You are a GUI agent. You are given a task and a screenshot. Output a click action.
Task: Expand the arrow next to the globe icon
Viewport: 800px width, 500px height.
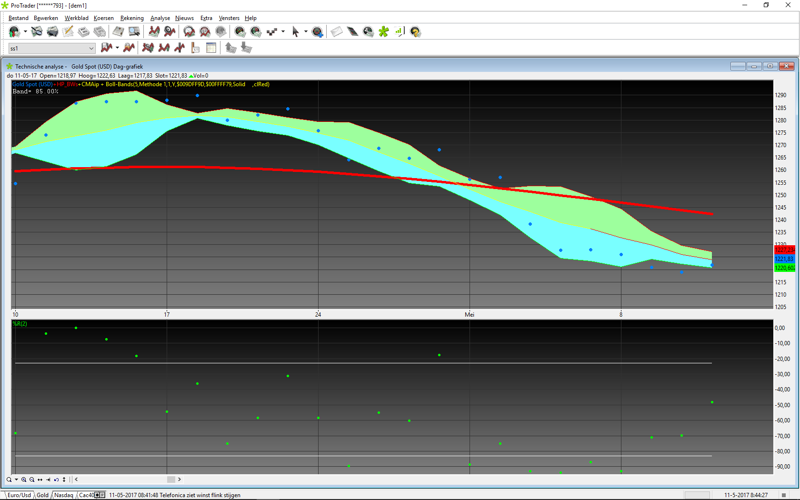(x=25, y=32)
